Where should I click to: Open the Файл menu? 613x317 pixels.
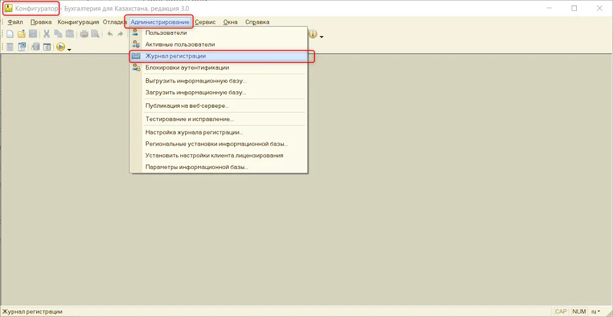tap(15, 22)
